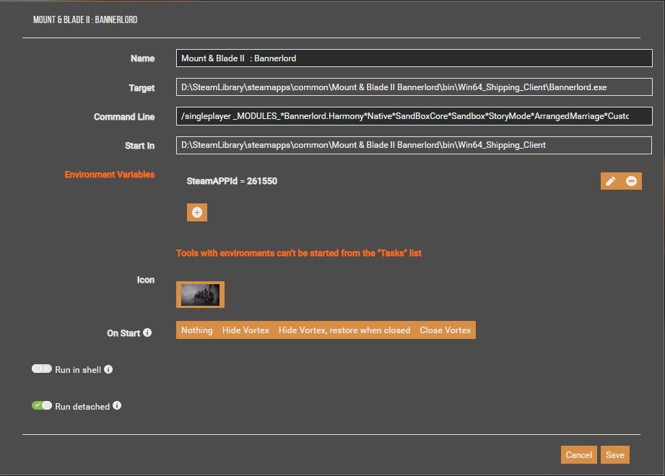
Task: Remove the SteamAPPId environment variable
Action: [632, 181]
